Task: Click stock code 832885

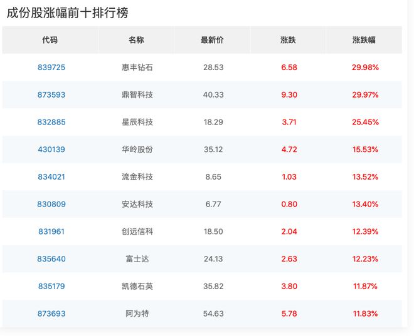Action: (x=51, y=122)
